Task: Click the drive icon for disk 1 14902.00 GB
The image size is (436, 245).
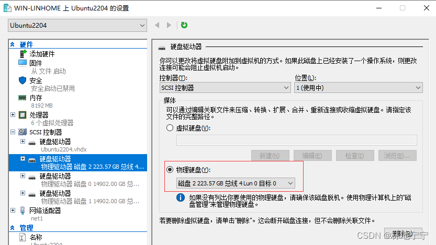Action: pyautogui.click(x=32, y=194)
